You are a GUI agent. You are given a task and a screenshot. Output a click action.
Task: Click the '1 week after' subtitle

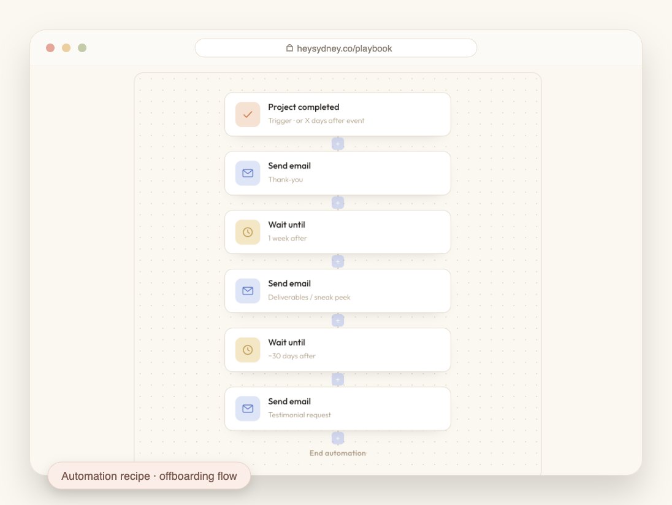click(x=288, y=238)
